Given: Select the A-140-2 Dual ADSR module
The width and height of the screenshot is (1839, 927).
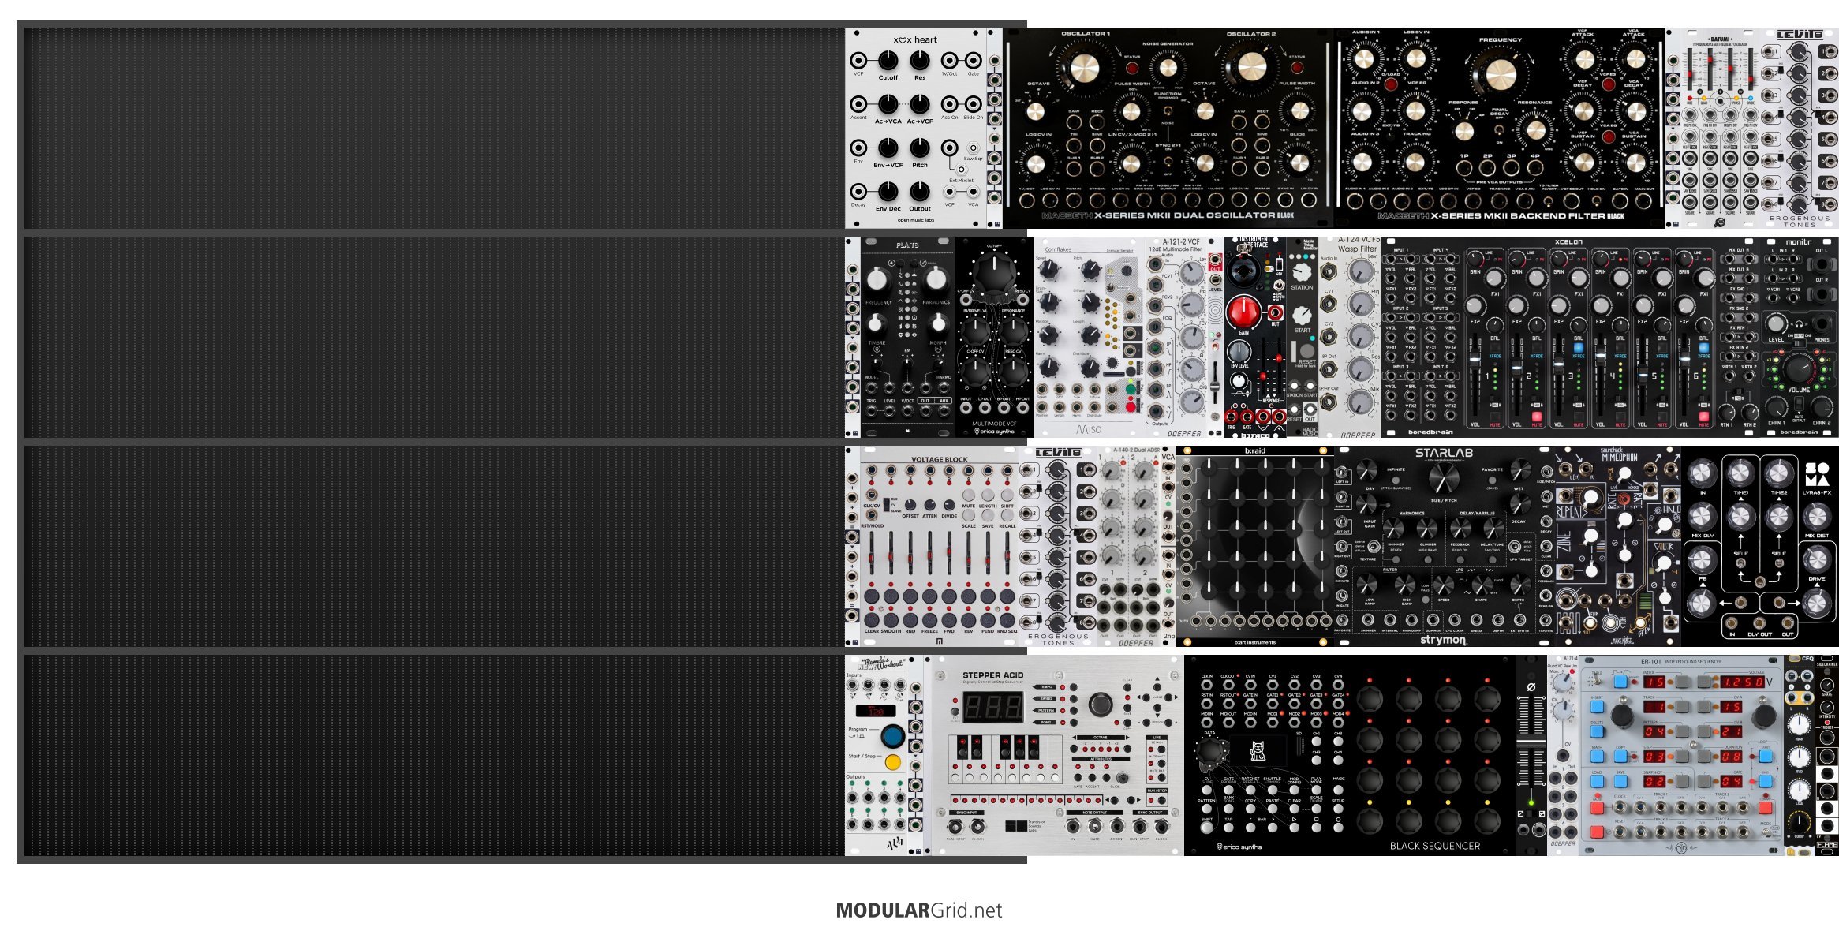Looking at the screenshot, I should click(x=1129, y=547).
